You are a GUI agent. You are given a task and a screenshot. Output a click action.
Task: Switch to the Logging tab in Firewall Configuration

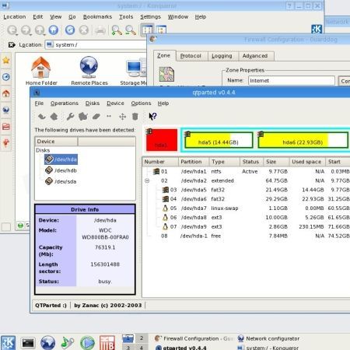(222, 56)
